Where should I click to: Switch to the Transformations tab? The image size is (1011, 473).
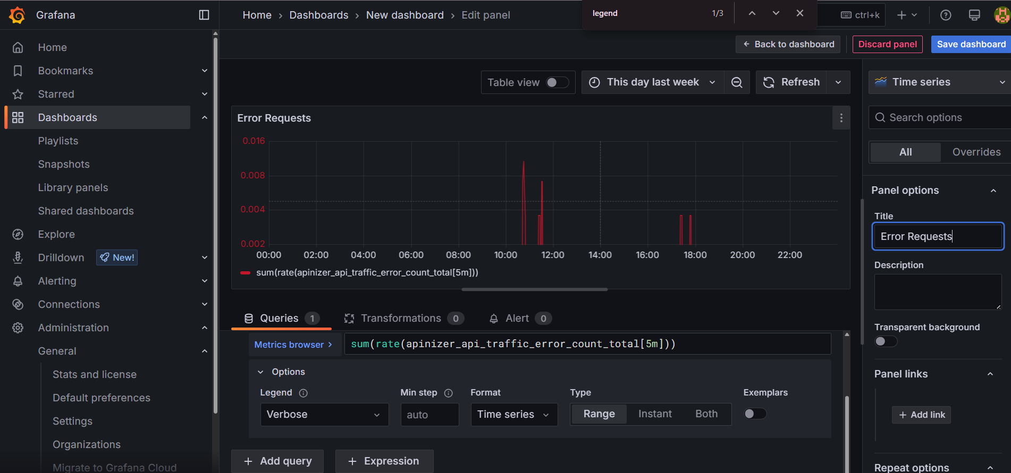point(404,319)
